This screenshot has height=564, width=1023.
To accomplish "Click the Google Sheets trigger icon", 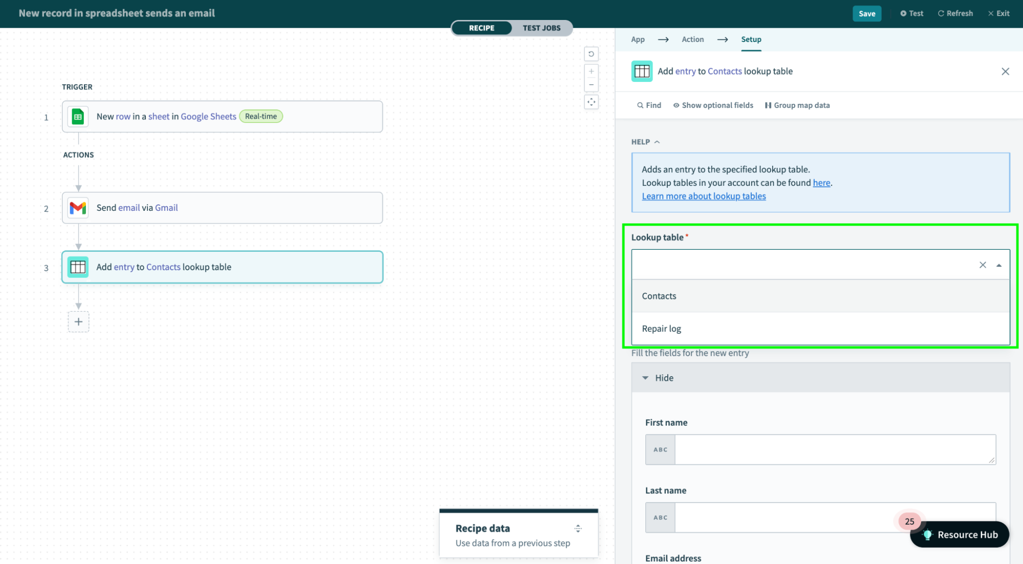I will point(78,117).
